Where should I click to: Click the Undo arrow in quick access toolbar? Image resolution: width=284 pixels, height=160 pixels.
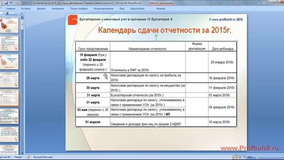pyautogui.click(x=11, y=3)
